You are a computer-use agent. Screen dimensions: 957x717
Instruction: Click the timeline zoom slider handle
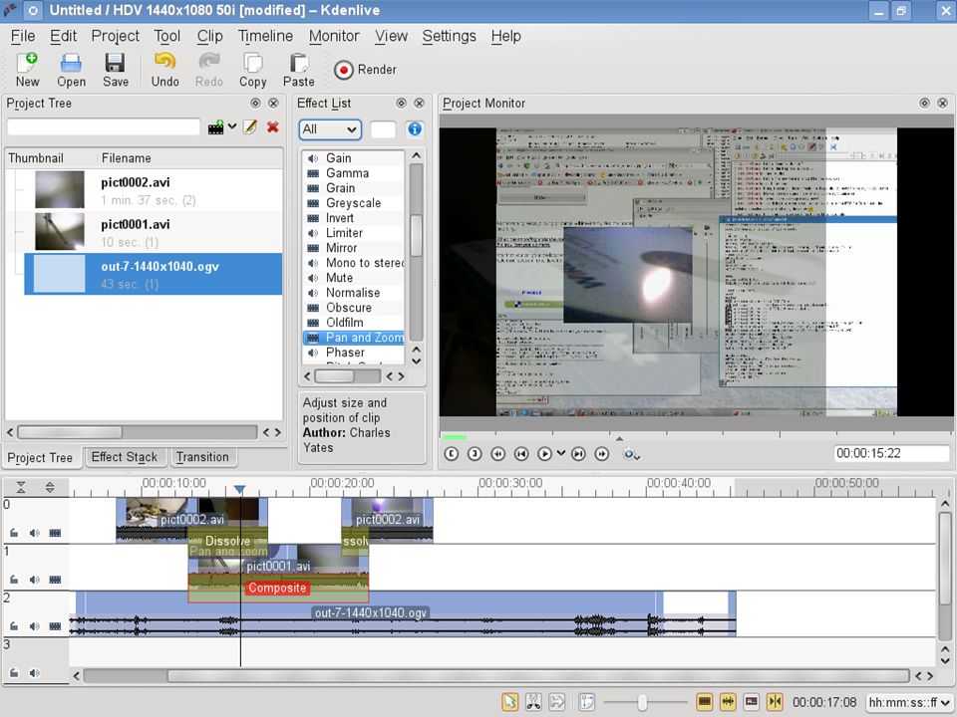click(642, 702)
